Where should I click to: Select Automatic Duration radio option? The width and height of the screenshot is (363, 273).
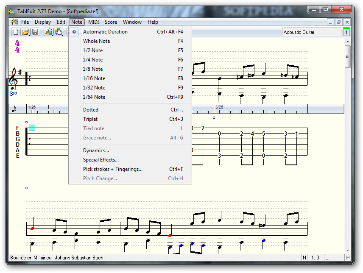[x=130, y=32]
